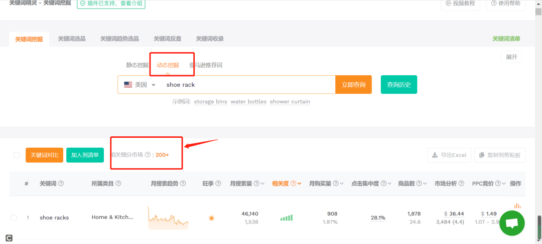Open the 关键词趋势选品 tab
Image resolution: width=542 pixels, height=244 pixels.
[x=119, y=39]
